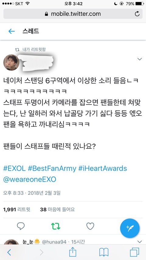This screenshot has height=260, width=146.
Task: Compose new tweet with floating feather button
Action: coord(130,228)
